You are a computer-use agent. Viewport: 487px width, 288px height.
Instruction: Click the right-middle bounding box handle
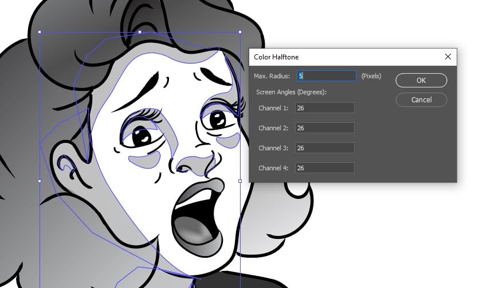pos(240,181)
